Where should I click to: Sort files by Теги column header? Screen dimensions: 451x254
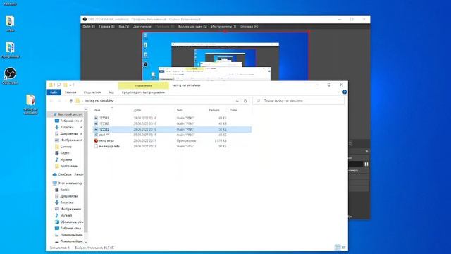coord(233,110)
